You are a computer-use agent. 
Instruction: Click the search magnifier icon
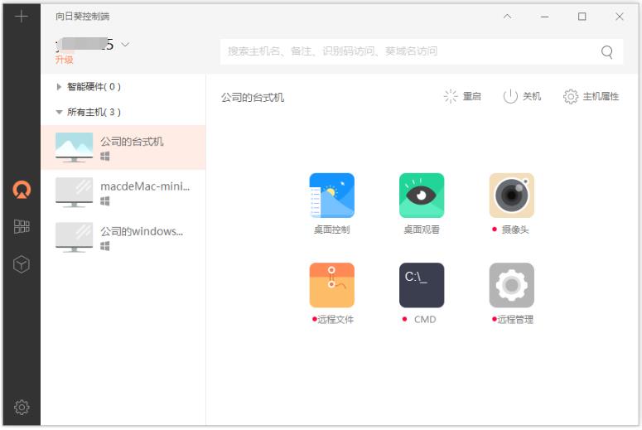(x=606, y=52)
